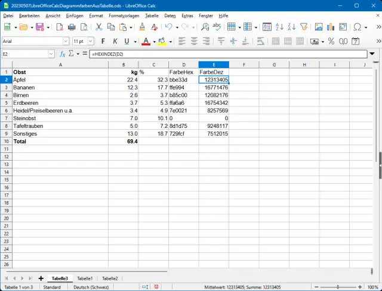Image resolution: width=382 pixels, height=291 pixels.
Task: Toggle underline formatting (U button)
Action: (127, 41)
